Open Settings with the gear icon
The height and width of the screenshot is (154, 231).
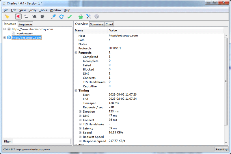pos(97,17)
